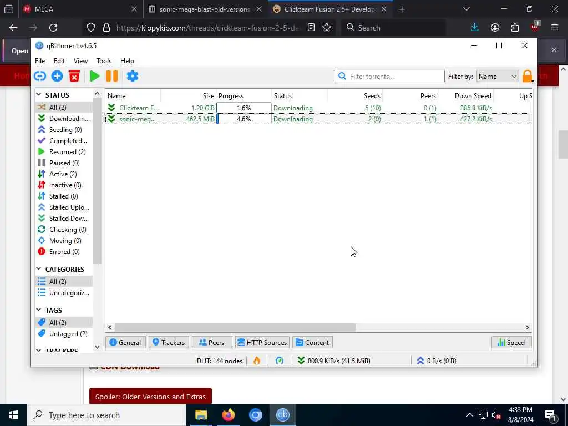Select the Checking (0) filter
The width and height of the screenshot is (568, 426).
coord(64,230)
